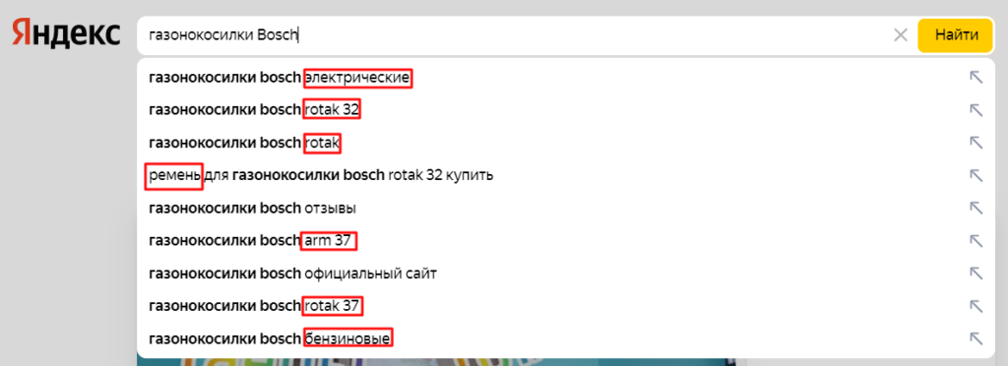Click arrow icon on the отзывы suggestion row
The height and width of the screenshot is (366, 1008).
[976, 208]
